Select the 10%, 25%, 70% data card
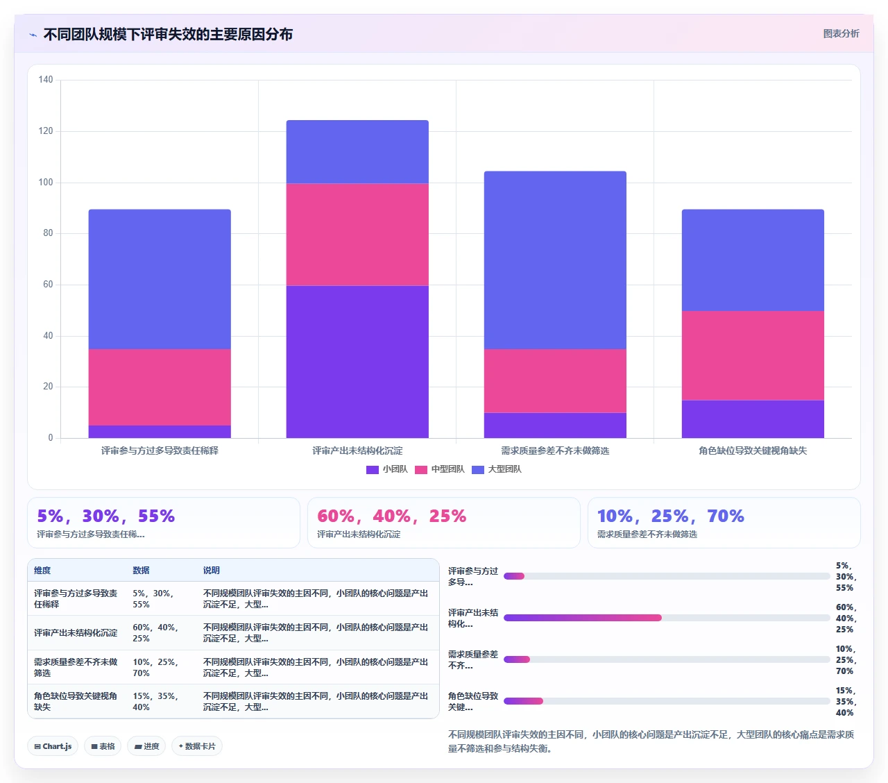888x783 pixels. coord(724,523)
